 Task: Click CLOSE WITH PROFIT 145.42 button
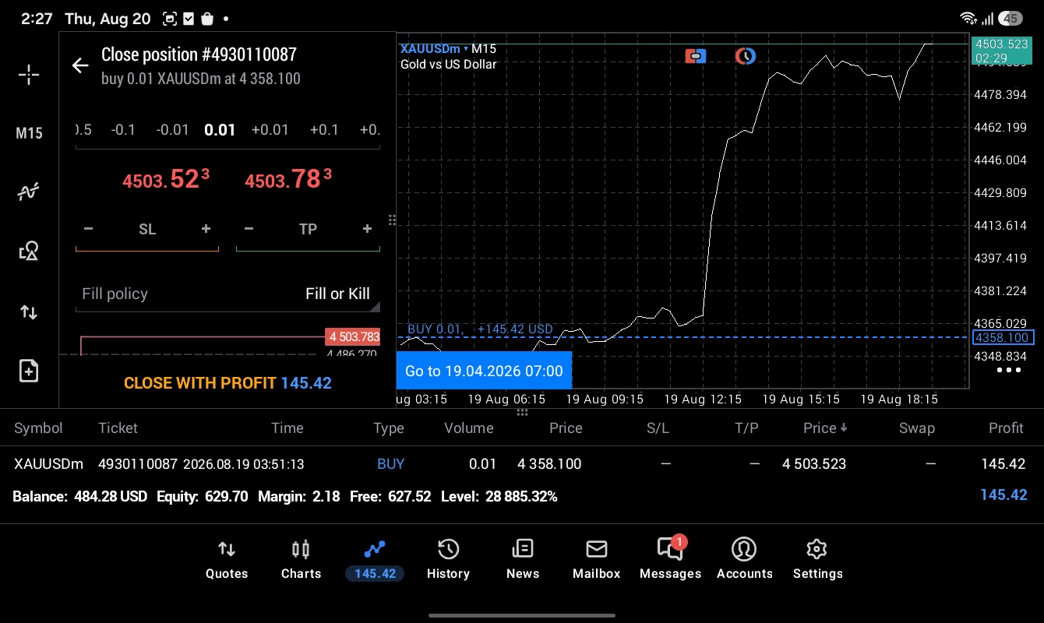pyautogui.click(x=227, y=383)
